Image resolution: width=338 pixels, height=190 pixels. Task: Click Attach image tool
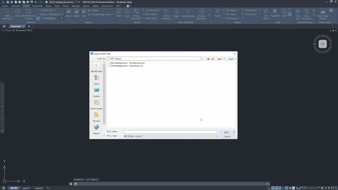(69, 13)
